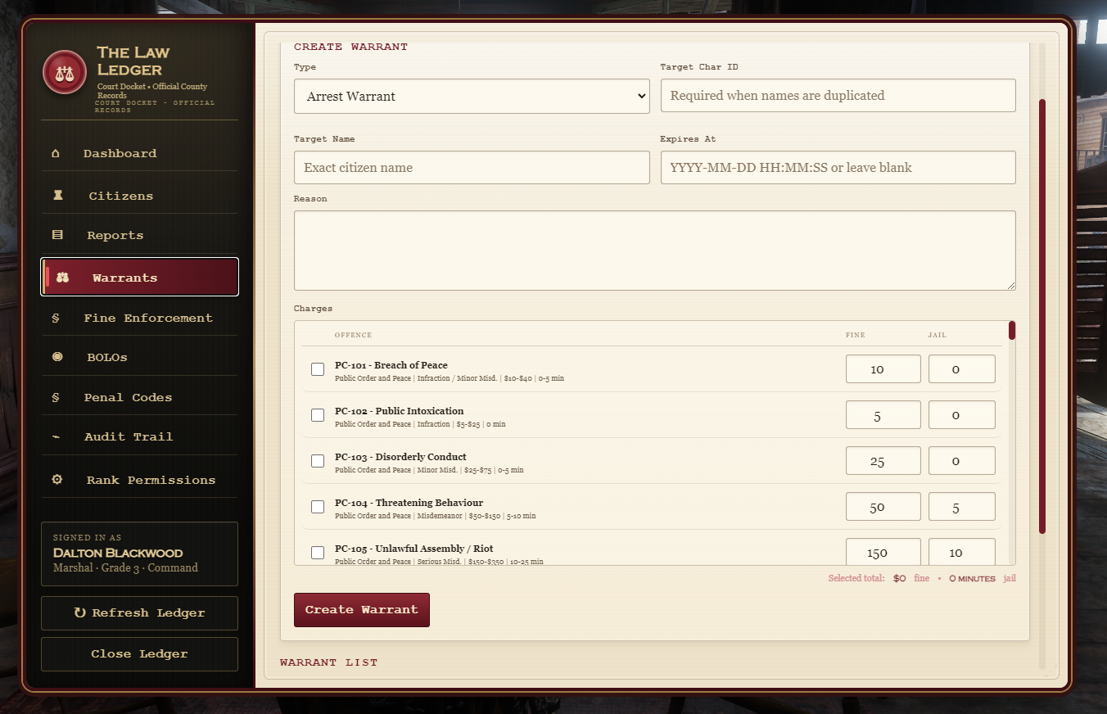The height and width of the screenshot is (714, 1107).
Task: Tick the PC-104 Threatening Behaviour checkbox
Action: [318, 507]
